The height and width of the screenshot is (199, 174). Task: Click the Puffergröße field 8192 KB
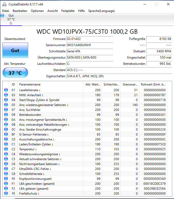click(159, 39)
